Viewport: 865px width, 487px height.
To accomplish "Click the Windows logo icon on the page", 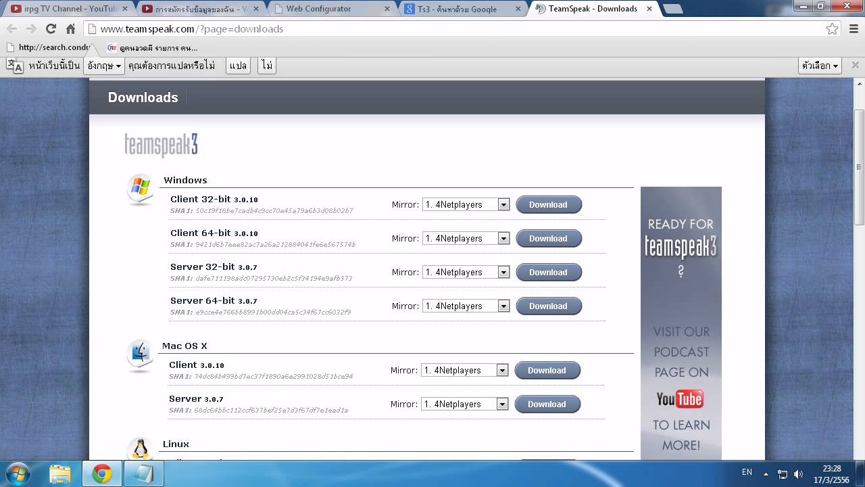I will coord(140,189).
